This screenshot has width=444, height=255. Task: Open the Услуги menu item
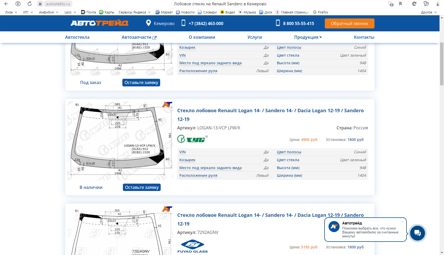coord(255,37)
